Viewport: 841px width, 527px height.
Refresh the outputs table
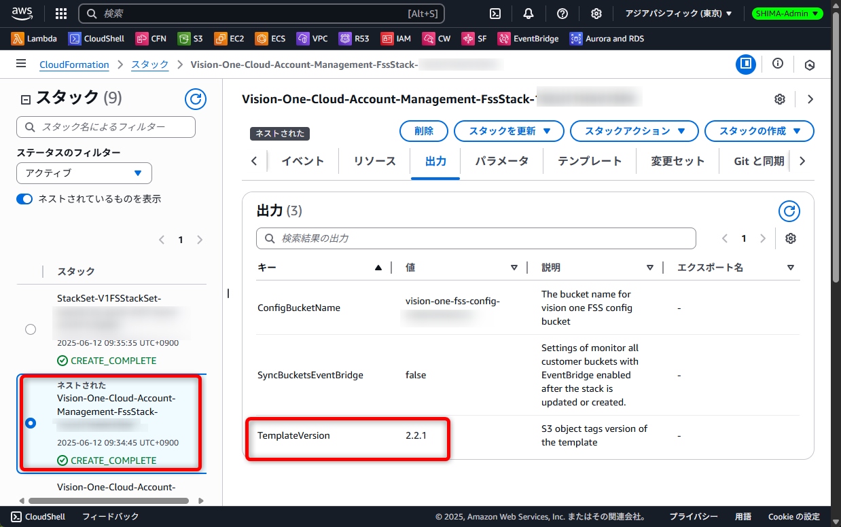789,211
